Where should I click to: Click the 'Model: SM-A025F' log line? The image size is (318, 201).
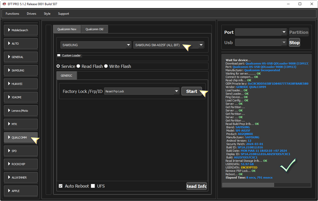(238, 131)
